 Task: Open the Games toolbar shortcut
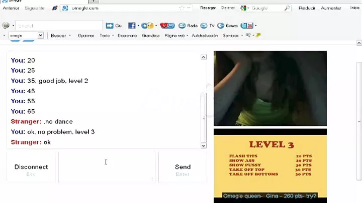coord(228,26)
